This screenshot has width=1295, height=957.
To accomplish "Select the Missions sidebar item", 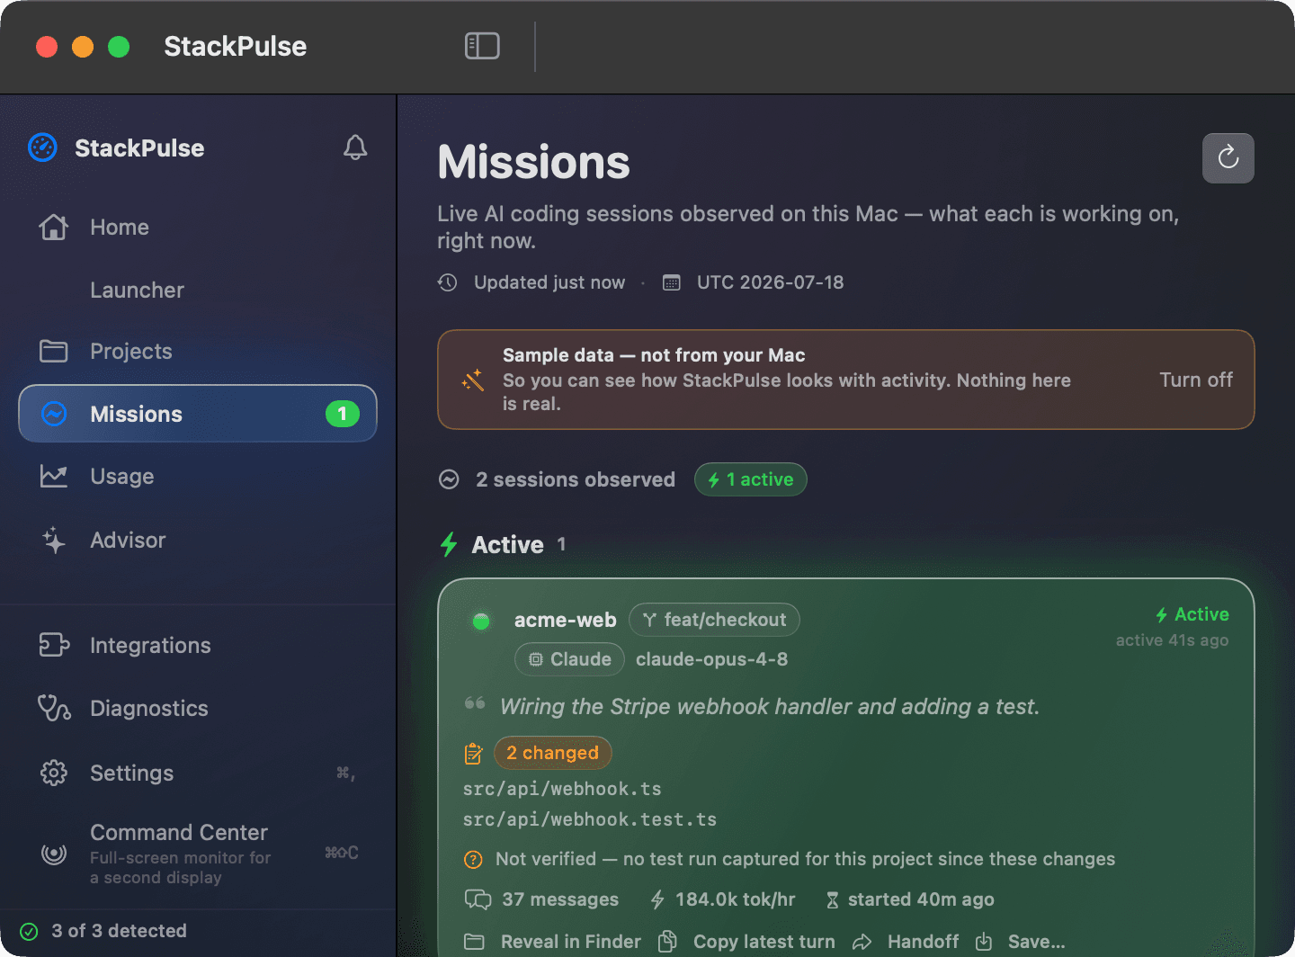I will [x=198, y=414].
